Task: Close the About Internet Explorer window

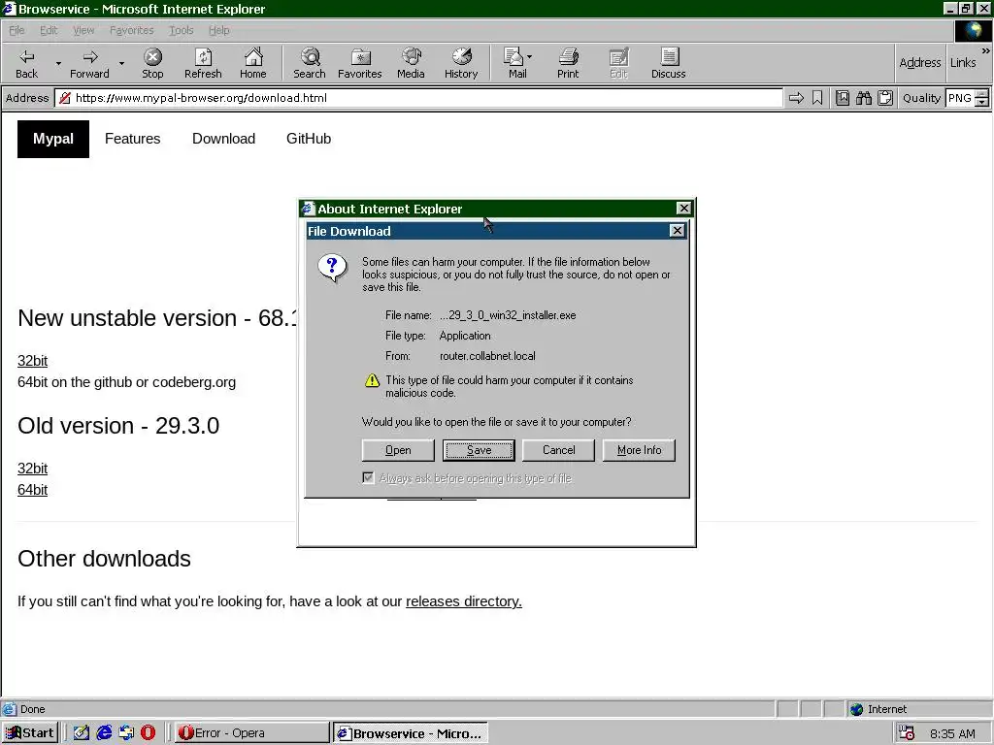Action: click(684, 208)
